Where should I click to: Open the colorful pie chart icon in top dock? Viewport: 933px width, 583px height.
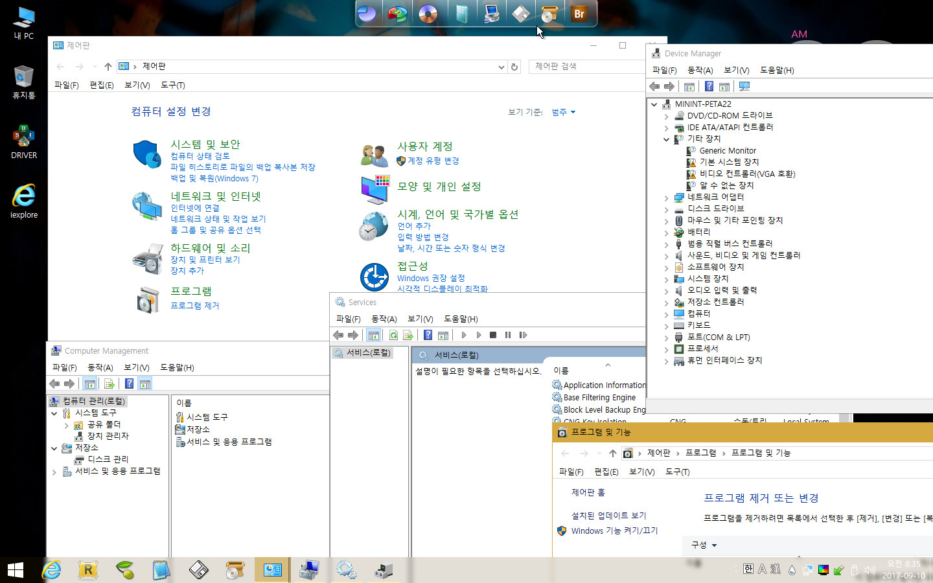tap(397, 14)
